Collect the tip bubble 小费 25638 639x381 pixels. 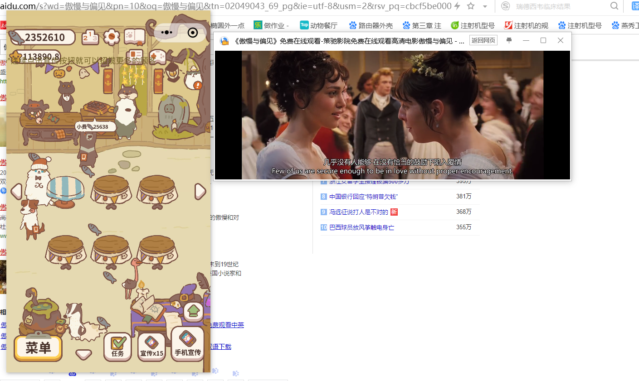point(95,127)
